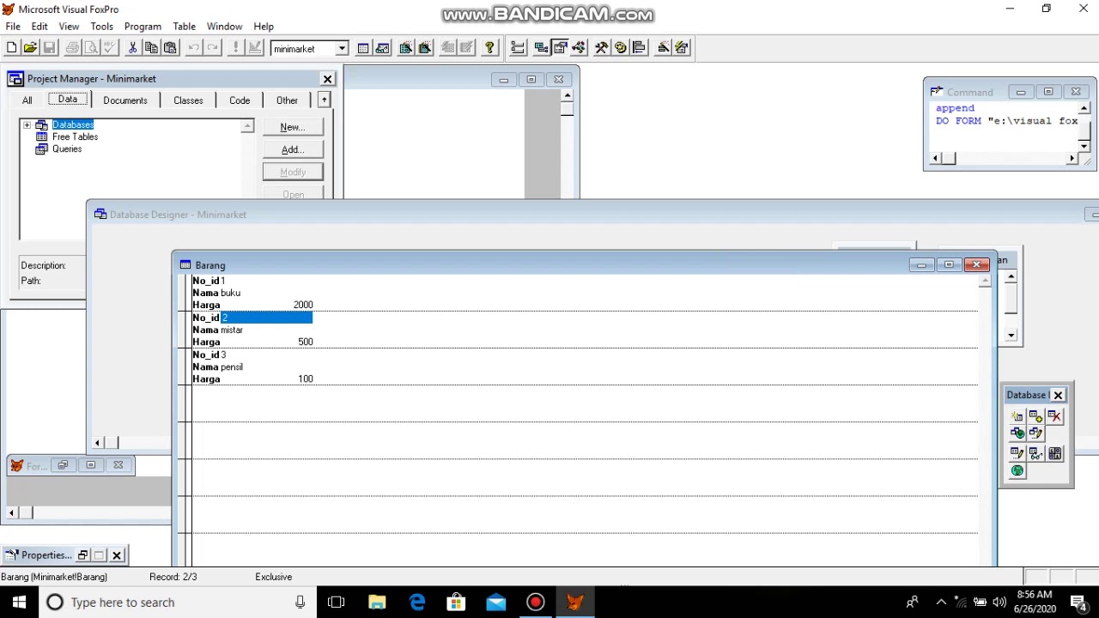Click the Undo toolbar icon
Screen dimensions: 1099x618
pyautogui.click(x=194, y=48)
